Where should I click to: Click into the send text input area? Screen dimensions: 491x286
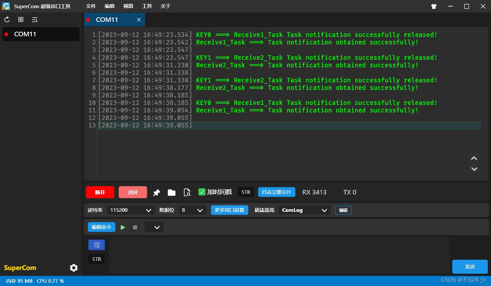click(x=280, y=256)
